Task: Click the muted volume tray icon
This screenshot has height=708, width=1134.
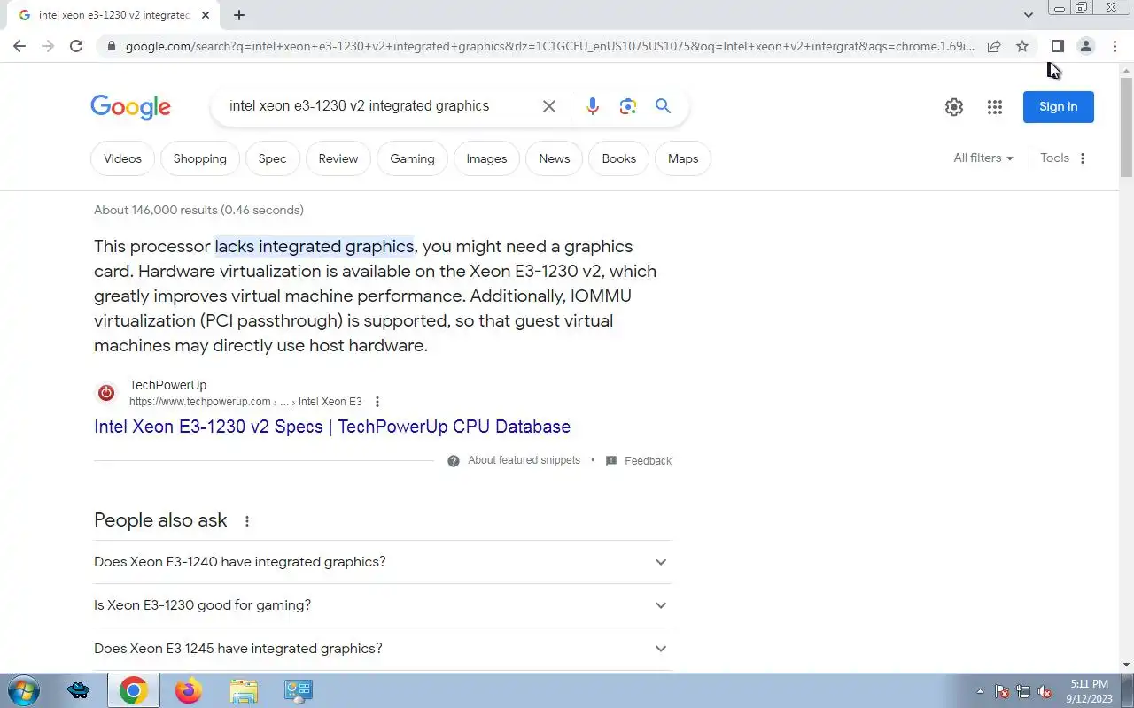Action: tap(1045, 692)
